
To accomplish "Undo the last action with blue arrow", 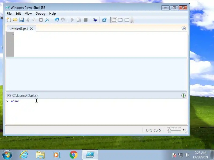I will 57,20.
